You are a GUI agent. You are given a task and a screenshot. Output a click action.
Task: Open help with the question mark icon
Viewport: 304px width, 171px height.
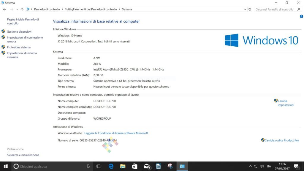coord(302,17)
